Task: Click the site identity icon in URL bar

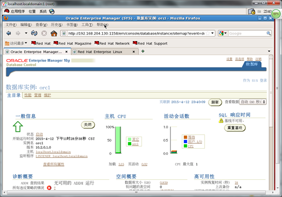Action: coord(64,34)
